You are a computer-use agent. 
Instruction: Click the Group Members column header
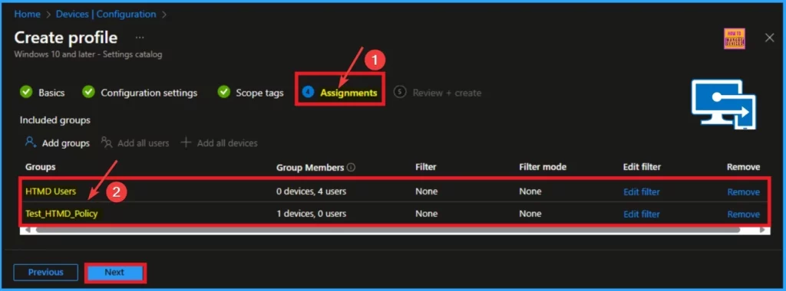pyautogui.click(x=310, y=167)
